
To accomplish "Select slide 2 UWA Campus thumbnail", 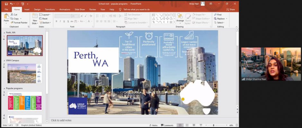I will 25,73.
